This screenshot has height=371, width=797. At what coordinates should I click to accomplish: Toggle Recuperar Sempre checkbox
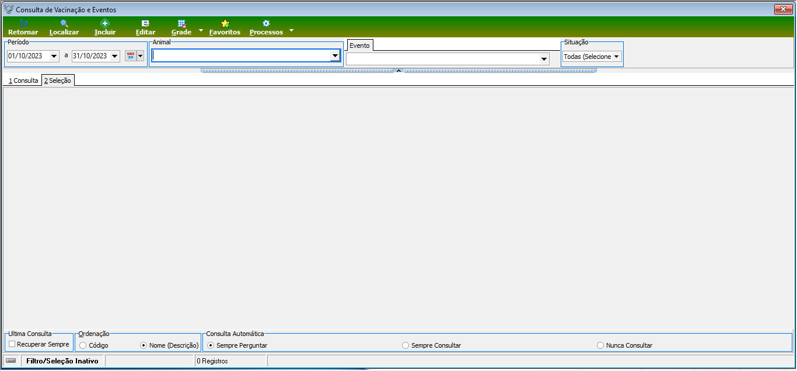point(12,344)
